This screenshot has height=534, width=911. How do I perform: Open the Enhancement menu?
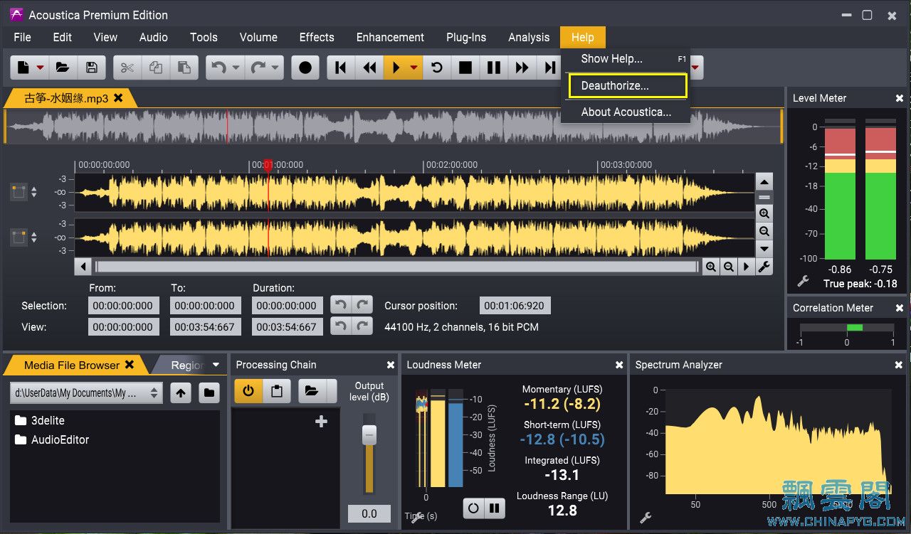point(390,37)
